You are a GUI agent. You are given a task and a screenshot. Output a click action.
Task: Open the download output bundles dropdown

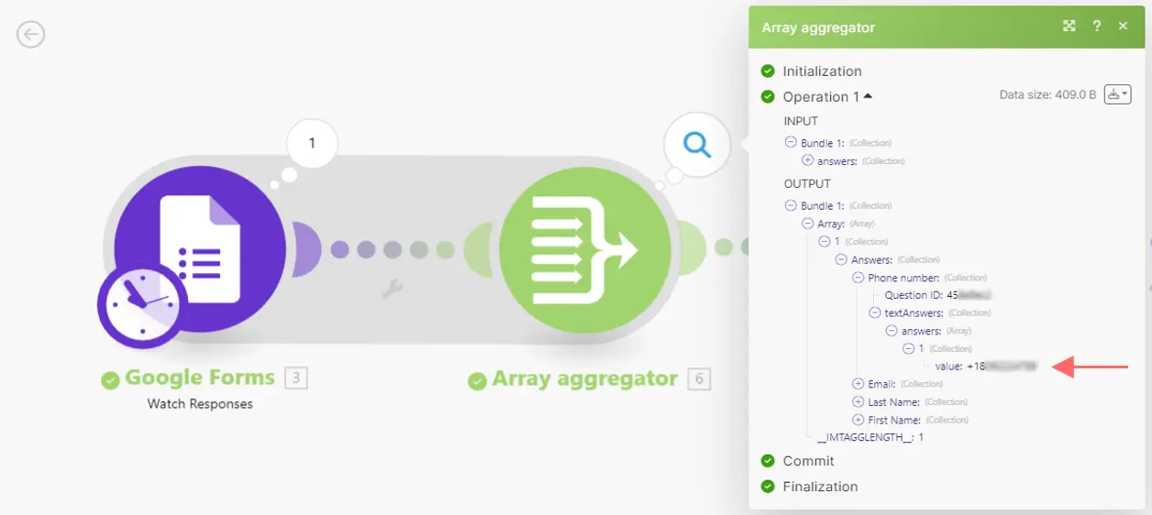(x=1117, y=94)
